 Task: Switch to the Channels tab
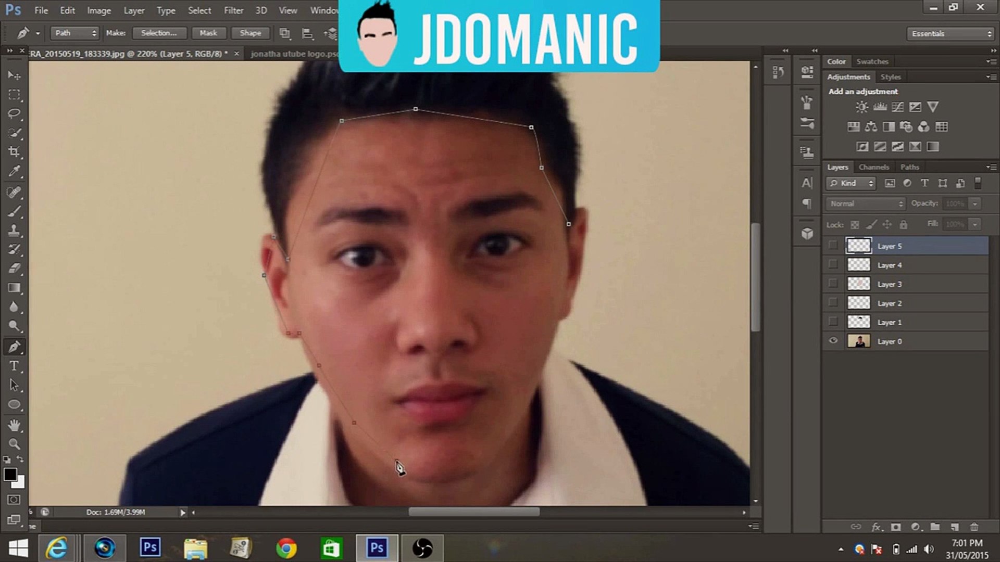pos(873,167)
